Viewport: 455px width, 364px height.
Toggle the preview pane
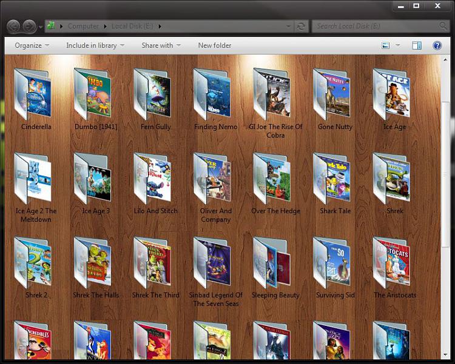(417, 45)
